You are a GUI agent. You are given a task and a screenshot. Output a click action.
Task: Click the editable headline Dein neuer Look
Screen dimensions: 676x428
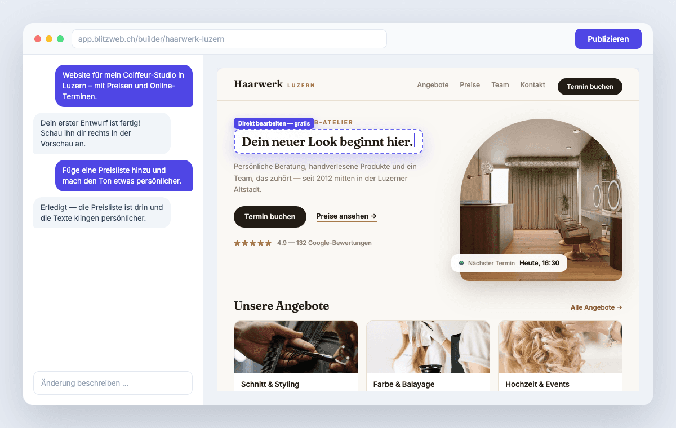[x=328, y=141]
